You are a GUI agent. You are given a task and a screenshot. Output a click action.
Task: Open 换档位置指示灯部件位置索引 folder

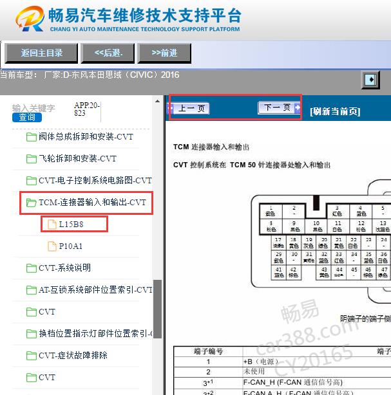click(x=95, y=333)
